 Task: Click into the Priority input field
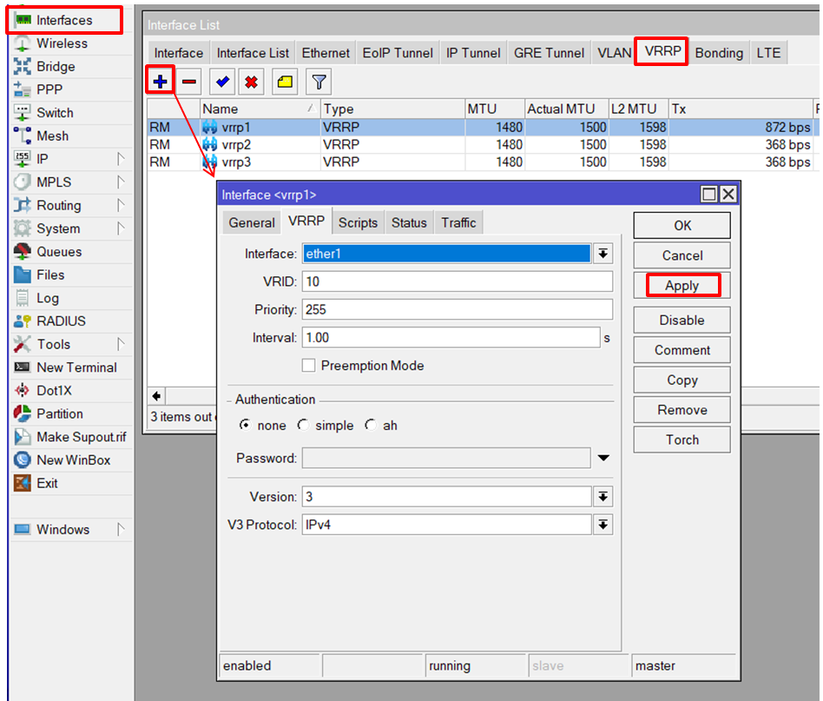coord(457,309)
